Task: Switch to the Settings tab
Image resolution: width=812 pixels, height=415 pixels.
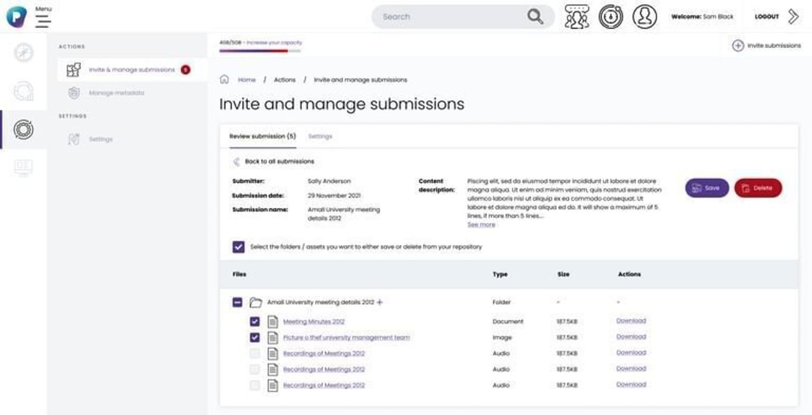Action: tap(320, 137)
